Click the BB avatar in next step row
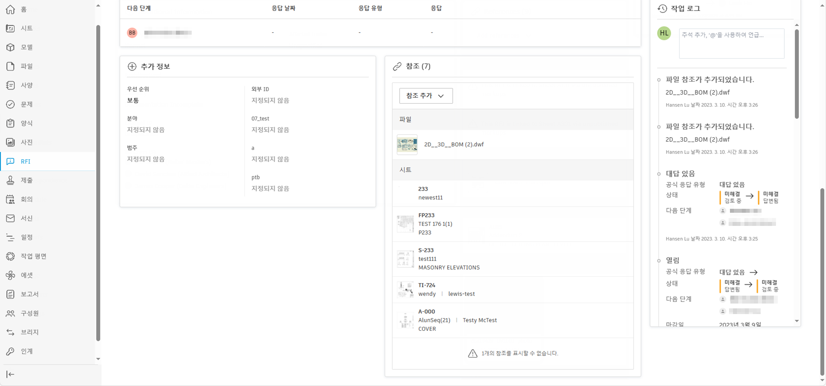 132,32
